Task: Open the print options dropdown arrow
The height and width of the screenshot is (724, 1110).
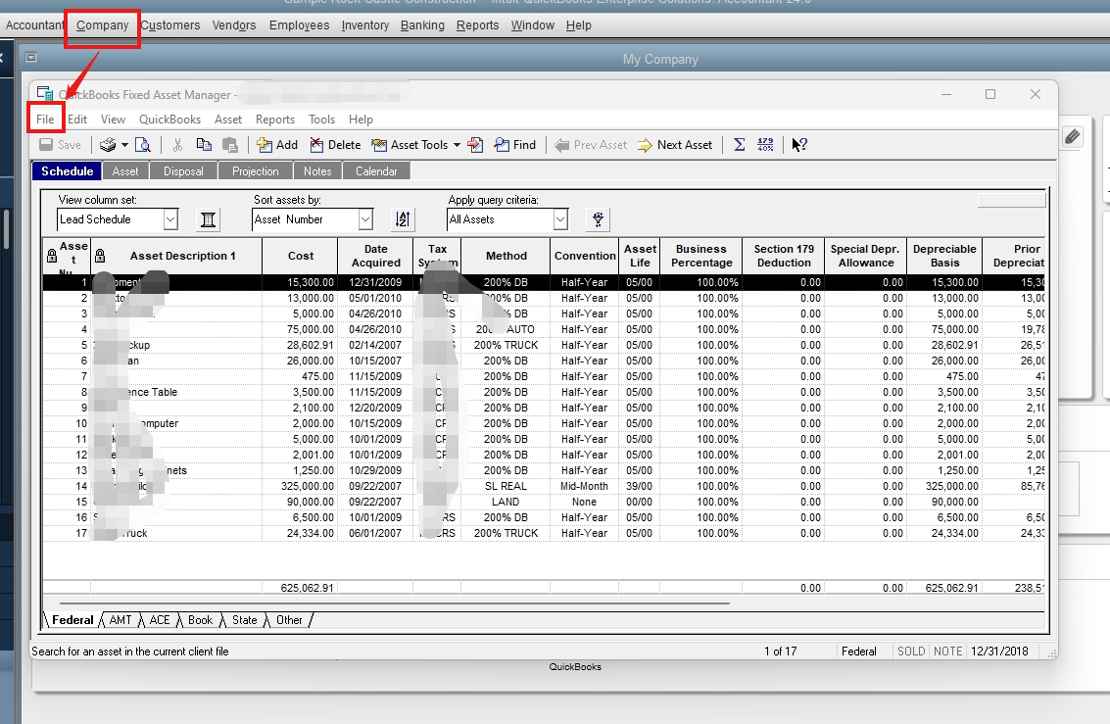Action: [124, 145]
